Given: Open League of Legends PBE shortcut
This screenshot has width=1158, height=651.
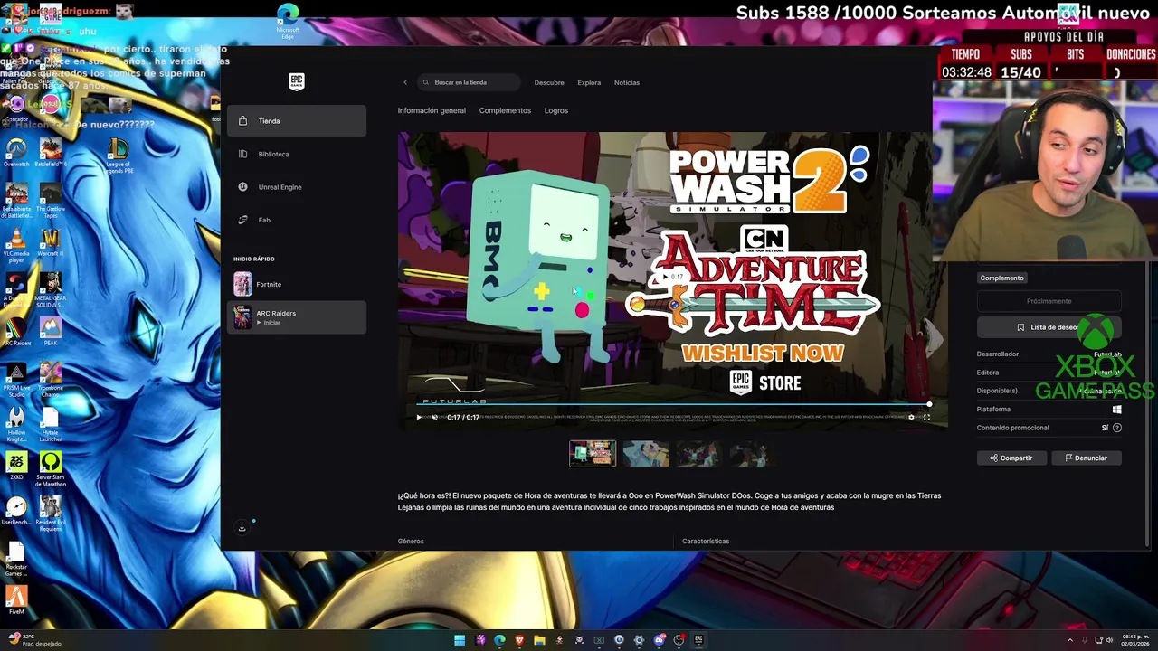Looking at the screenshot, I should click(118, 155).
